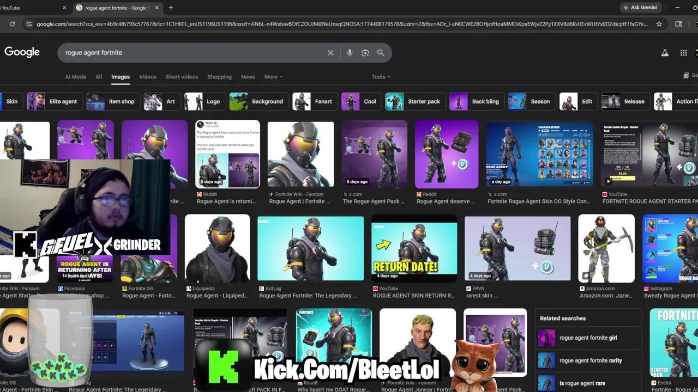Switch to the All results tab
Image resolution: width=698 pixels, height=392 pixels.
[x=99, y=77]
